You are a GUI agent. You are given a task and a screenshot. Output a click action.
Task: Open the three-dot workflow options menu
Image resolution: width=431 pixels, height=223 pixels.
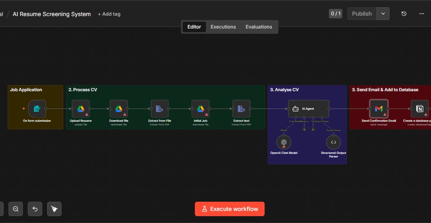pos(422,14)
